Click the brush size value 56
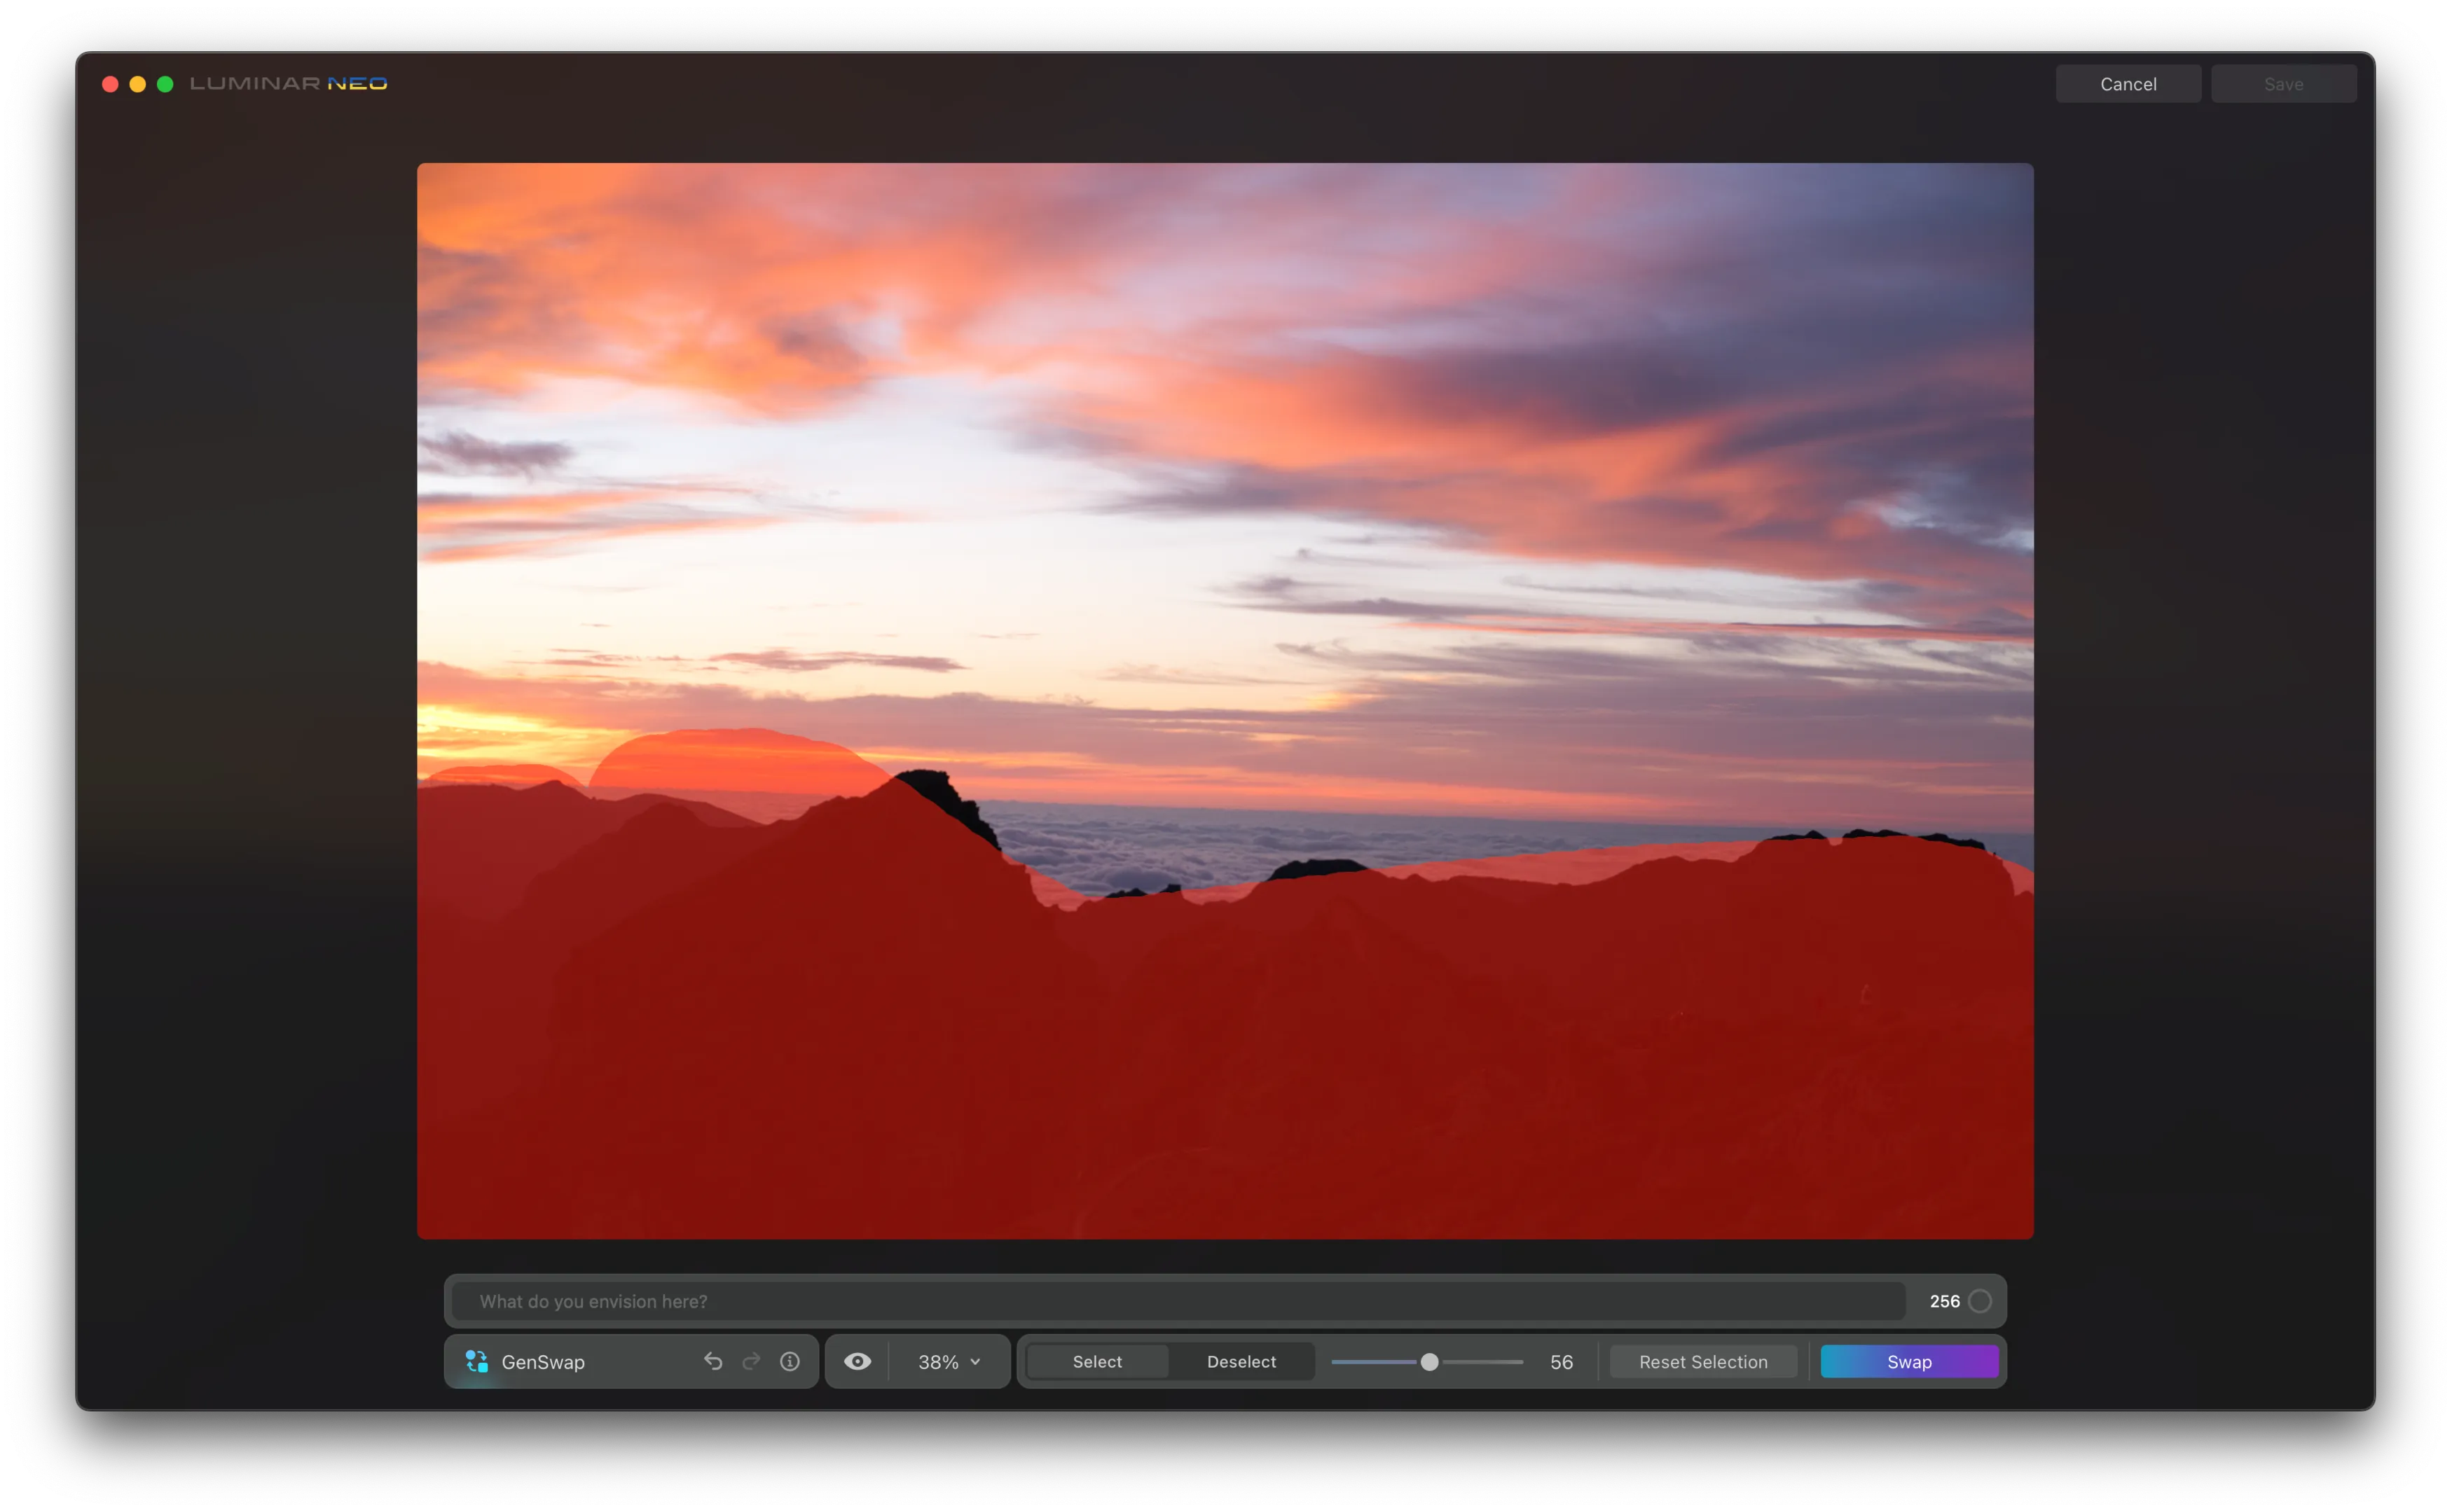Viewport: 2452px width, 1512px height. [1561, 1361]
